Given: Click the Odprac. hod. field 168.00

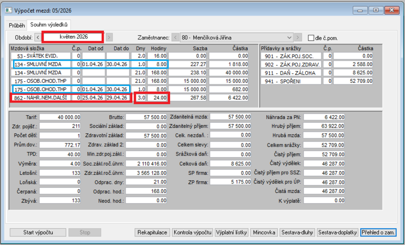Looking at the screenshot, I should pos(146,191).
